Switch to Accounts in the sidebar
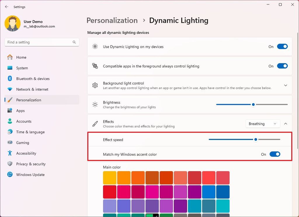299x217 pixels. [x=10, y=121]
